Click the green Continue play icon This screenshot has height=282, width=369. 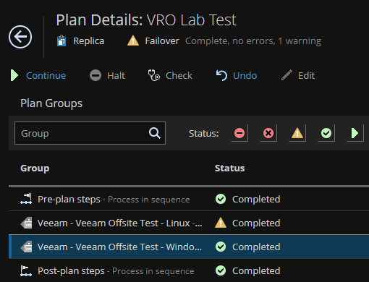click(14, 75)
